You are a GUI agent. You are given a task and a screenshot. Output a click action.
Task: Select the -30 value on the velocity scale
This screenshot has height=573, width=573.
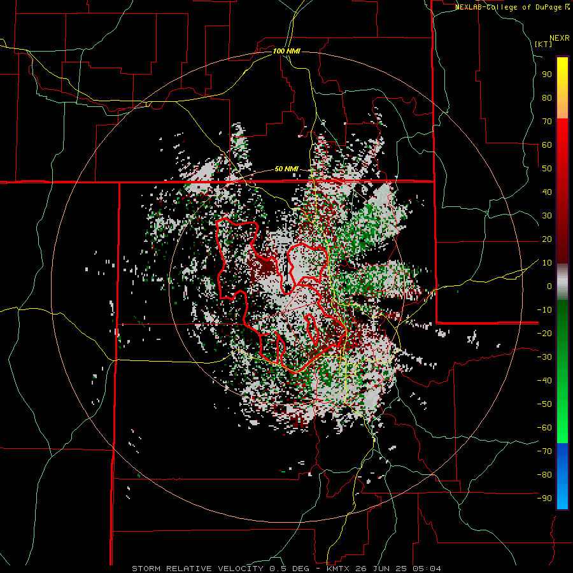544,357
